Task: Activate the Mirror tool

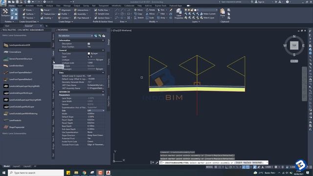Action: 150,14
